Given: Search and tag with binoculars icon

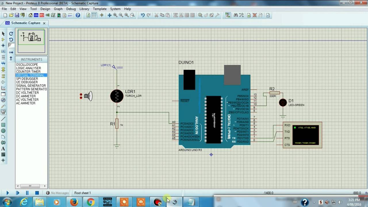Looking at the screenshot, I should (236, 15).
